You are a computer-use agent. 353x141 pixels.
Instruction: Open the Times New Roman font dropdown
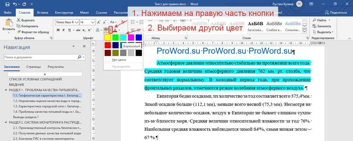pyautogui.click(x=77, y=22)
